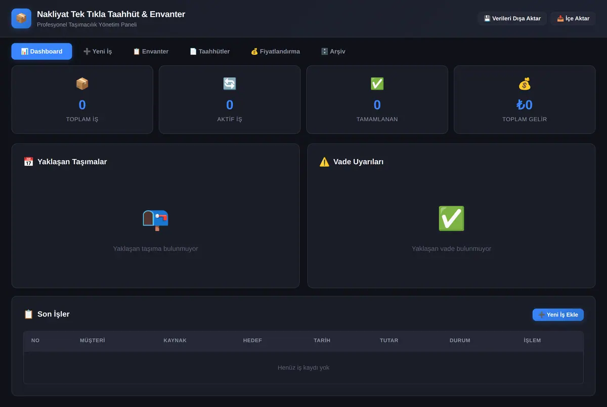This screenshot has height=407, width=607.
Task: Click the warning triangle icon beside Vade Uyarıları
Action: (x=324, y=162)
